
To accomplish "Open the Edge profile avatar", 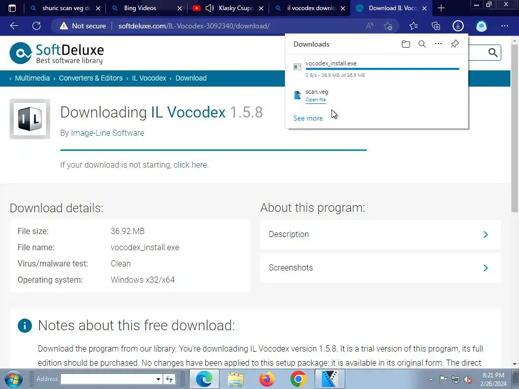I will coord(481,26).
